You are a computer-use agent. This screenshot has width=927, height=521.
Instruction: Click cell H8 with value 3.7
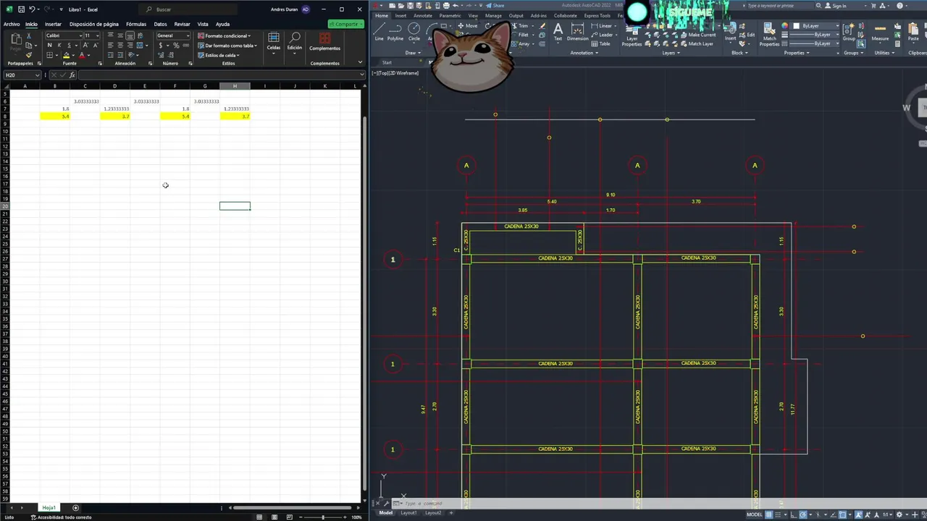point(235,117)
